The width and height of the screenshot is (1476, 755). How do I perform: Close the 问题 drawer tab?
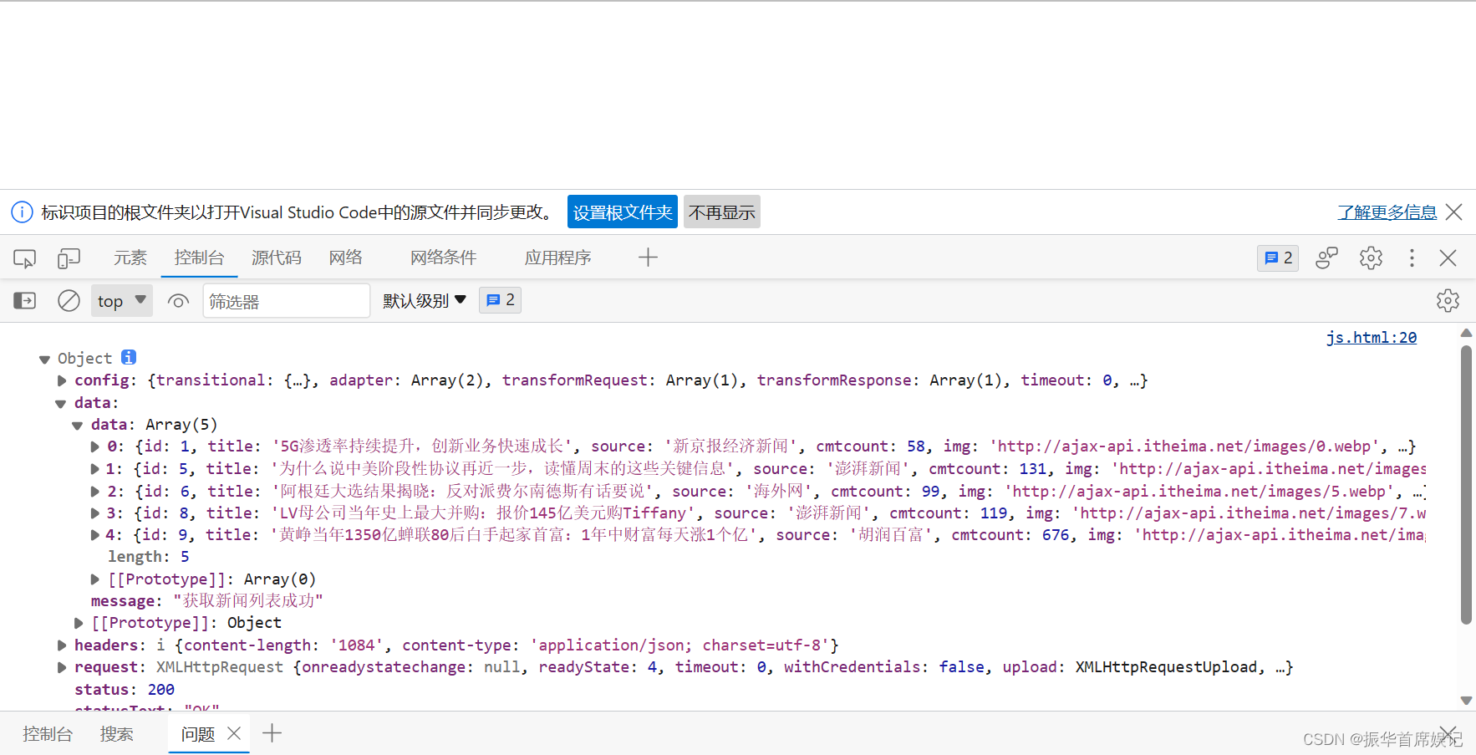[x=234, y=733]
